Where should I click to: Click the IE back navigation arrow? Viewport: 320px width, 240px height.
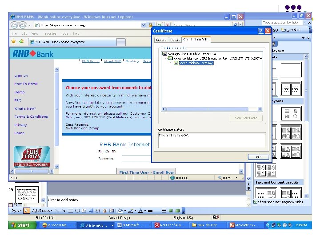tap(14, 25)
